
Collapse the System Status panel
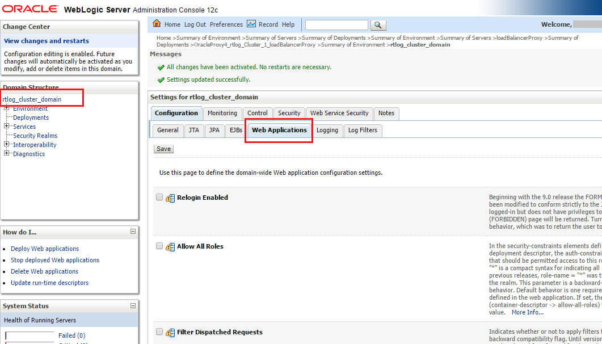point(133,306)
